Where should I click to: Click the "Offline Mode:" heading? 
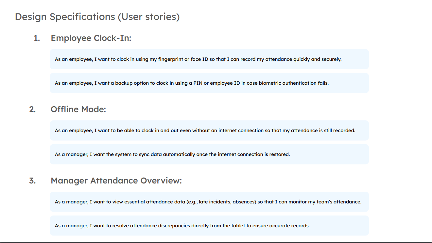pos(78,110)
